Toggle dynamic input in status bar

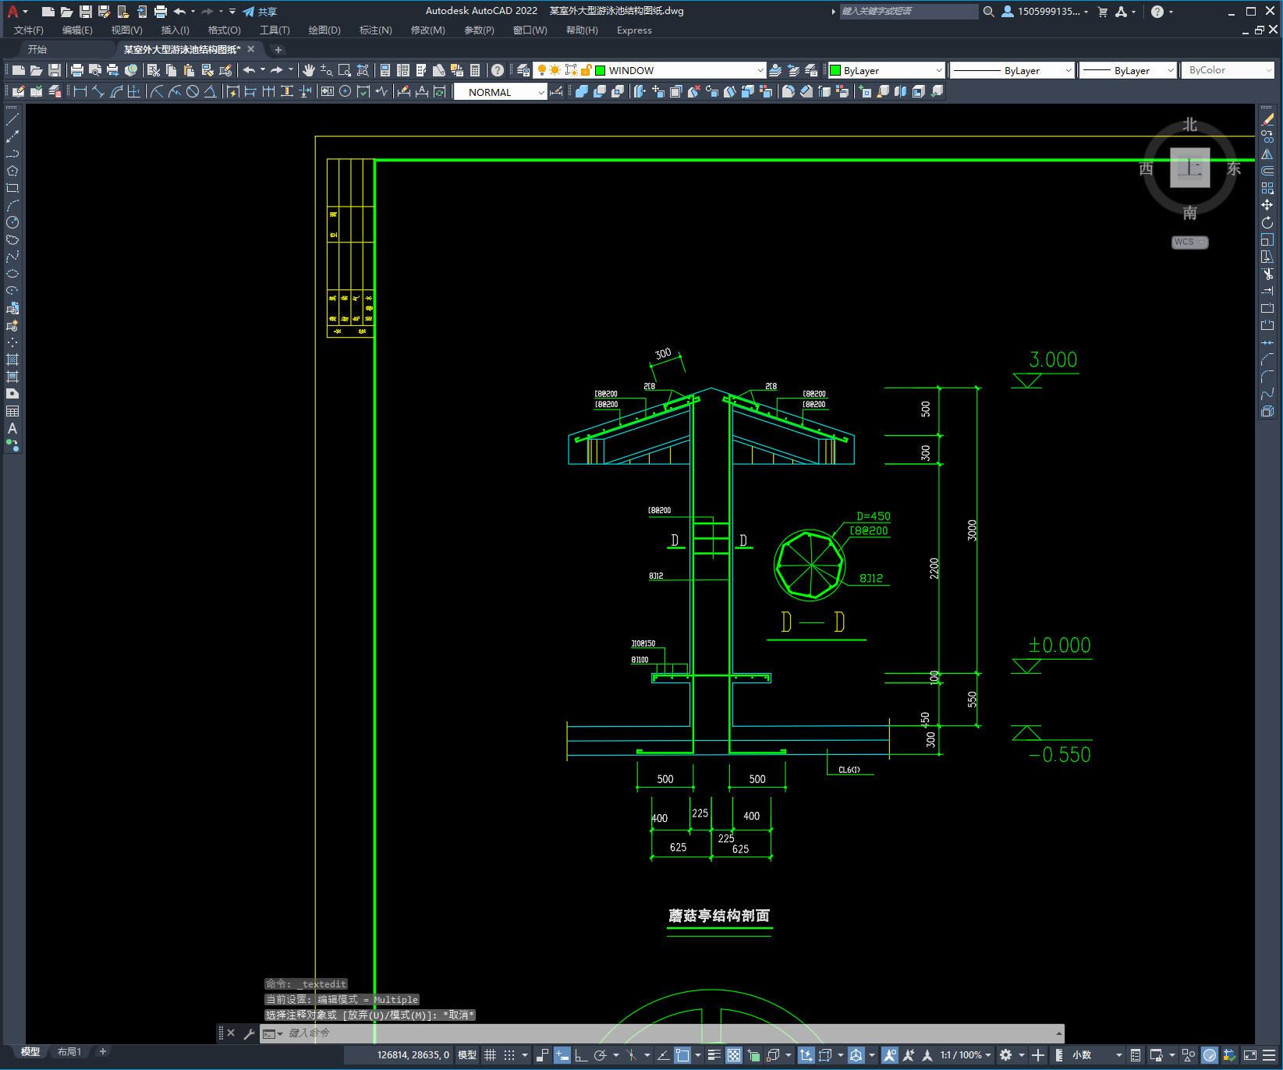(x=562, y=1055)
